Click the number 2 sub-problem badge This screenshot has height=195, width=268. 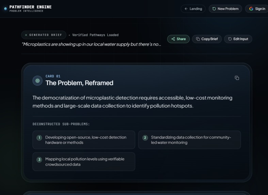145,137
